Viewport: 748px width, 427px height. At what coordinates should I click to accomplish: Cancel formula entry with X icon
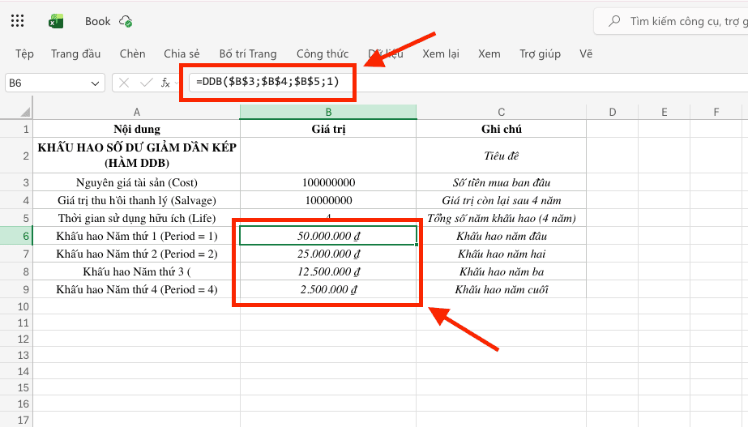(124, 83)
